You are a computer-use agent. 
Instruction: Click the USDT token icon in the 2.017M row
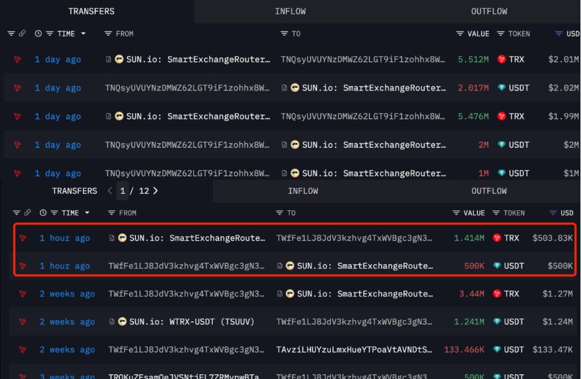[x=500, y=88]
